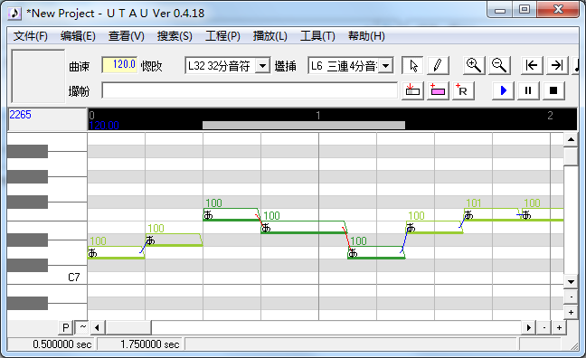
Task: Click the C7 piano key
Action: (x=47, y=278)
